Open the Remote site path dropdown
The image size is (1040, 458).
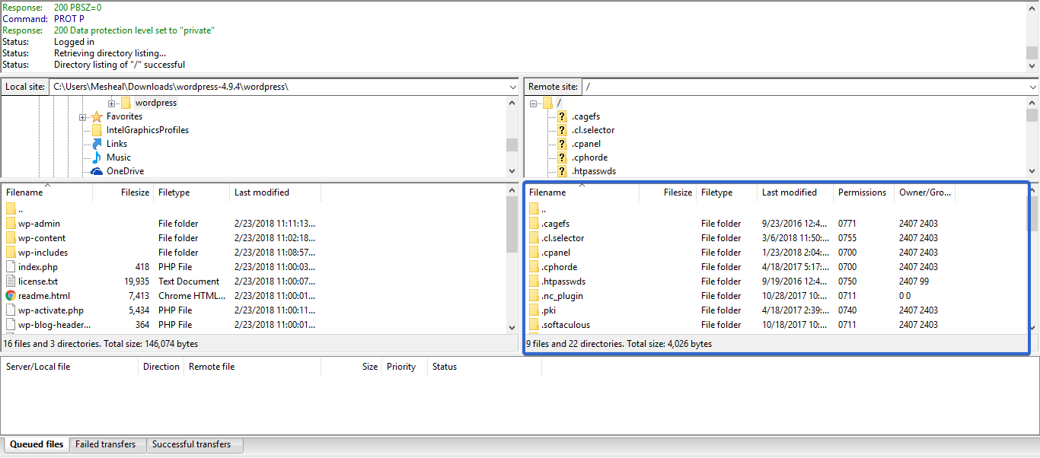[1032, 87]
